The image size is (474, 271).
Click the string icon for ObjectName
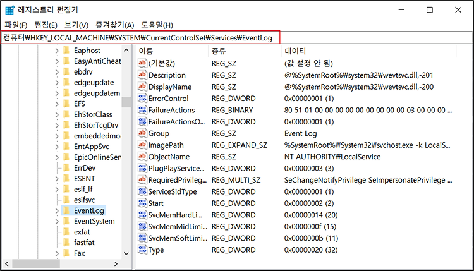tap(142, 157)
